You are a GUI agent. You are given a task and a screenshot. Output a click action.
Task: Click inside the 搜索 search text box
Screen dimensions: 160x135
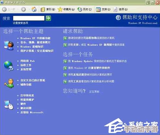click(29, 18)
